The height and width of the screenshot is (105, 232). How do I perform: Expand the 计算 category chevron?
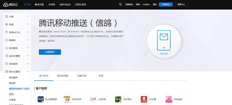[x=28, y=17]
